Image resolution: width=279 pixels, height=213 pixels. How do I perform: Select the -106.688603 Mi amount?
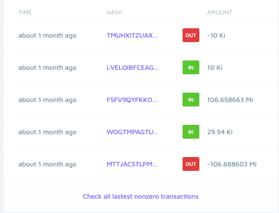(x=232, y=164)
